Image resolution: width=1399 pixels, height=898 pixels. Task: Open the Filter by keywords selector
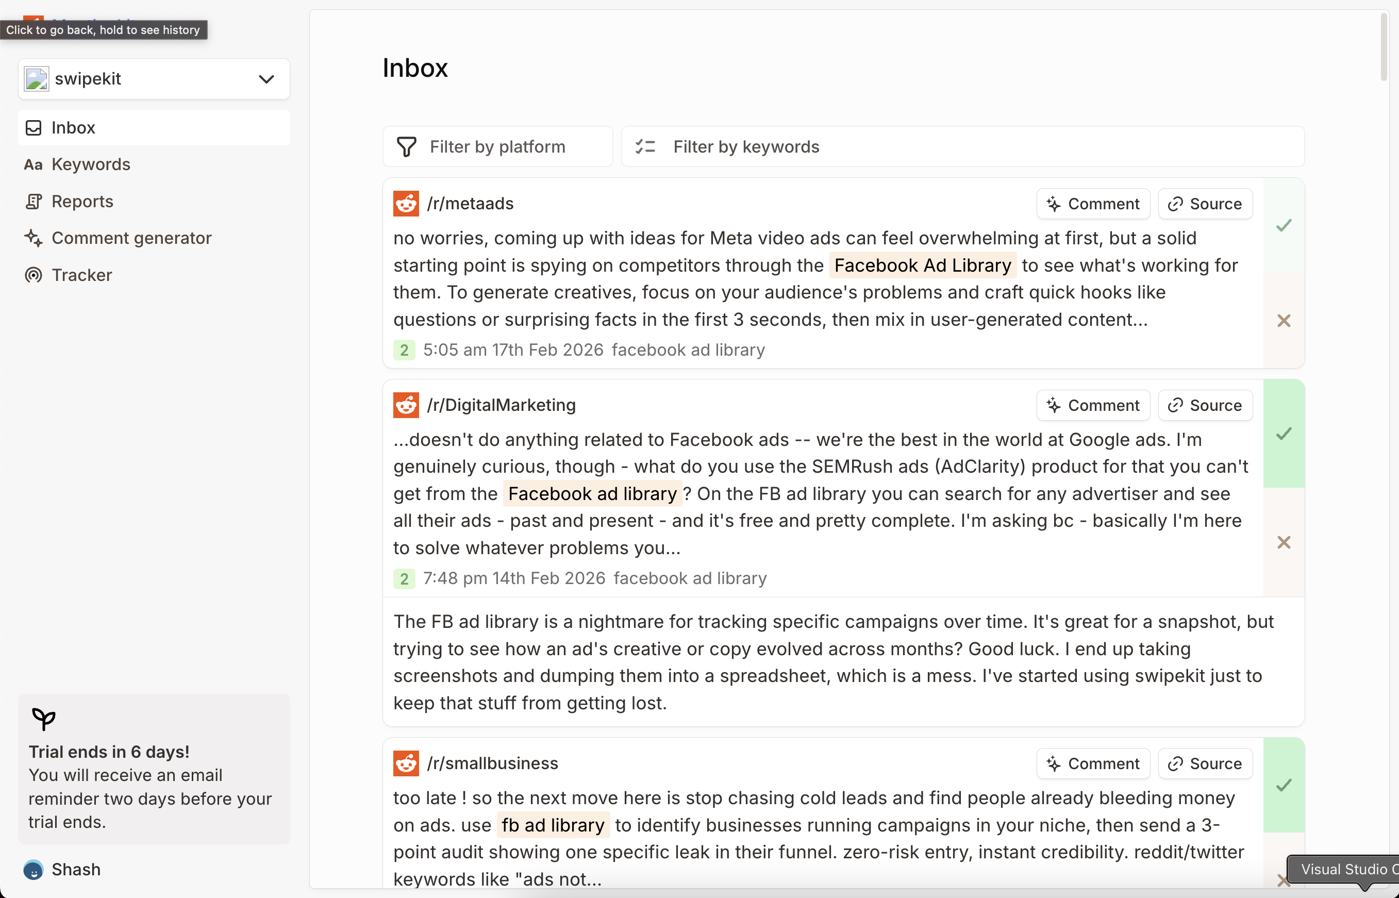click(x=746, y=146)
